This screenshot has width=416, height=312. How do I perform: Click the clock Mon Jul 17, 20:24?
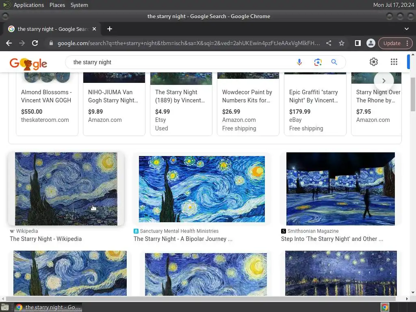click(x=393, y=5)
